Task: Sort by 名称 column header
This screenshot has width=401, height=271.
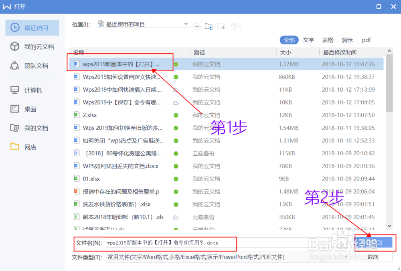Action: 79,52
